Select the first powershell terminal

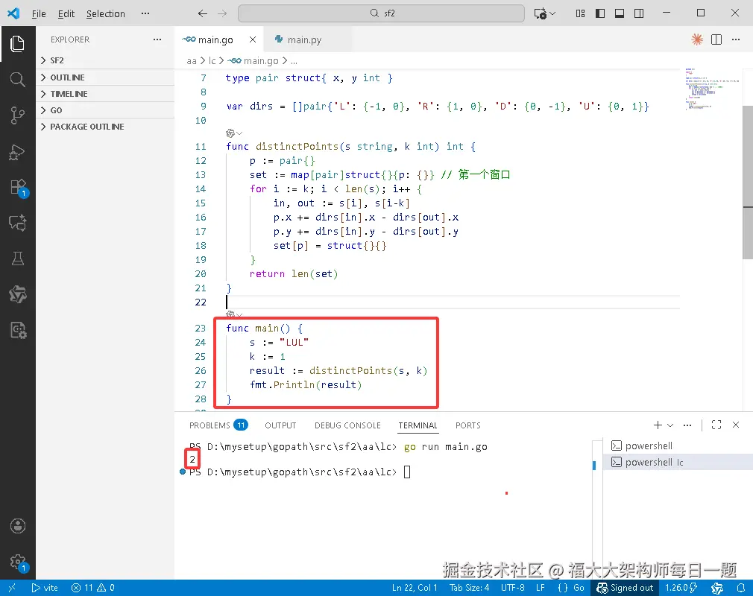678,446
